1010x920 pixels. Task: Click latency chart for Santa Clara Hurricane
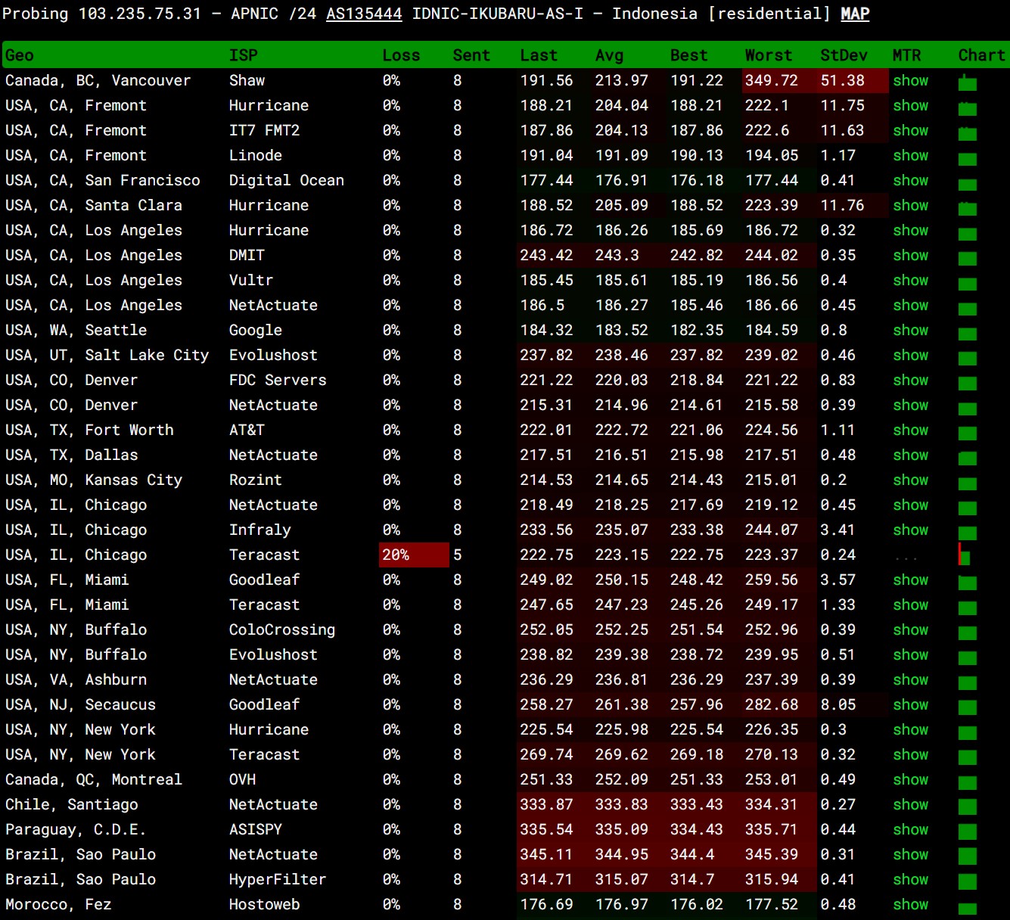[967, 207]
